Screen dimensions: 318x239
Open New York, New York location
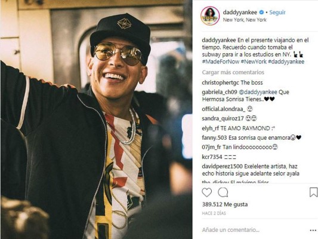(x=245, y=20)
